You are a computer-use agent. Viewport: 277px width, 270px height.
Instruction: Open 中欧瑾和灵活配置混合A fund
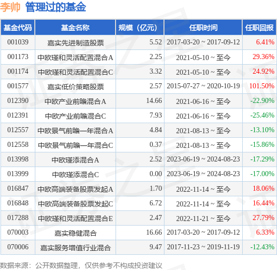click(x=75, y=58)
